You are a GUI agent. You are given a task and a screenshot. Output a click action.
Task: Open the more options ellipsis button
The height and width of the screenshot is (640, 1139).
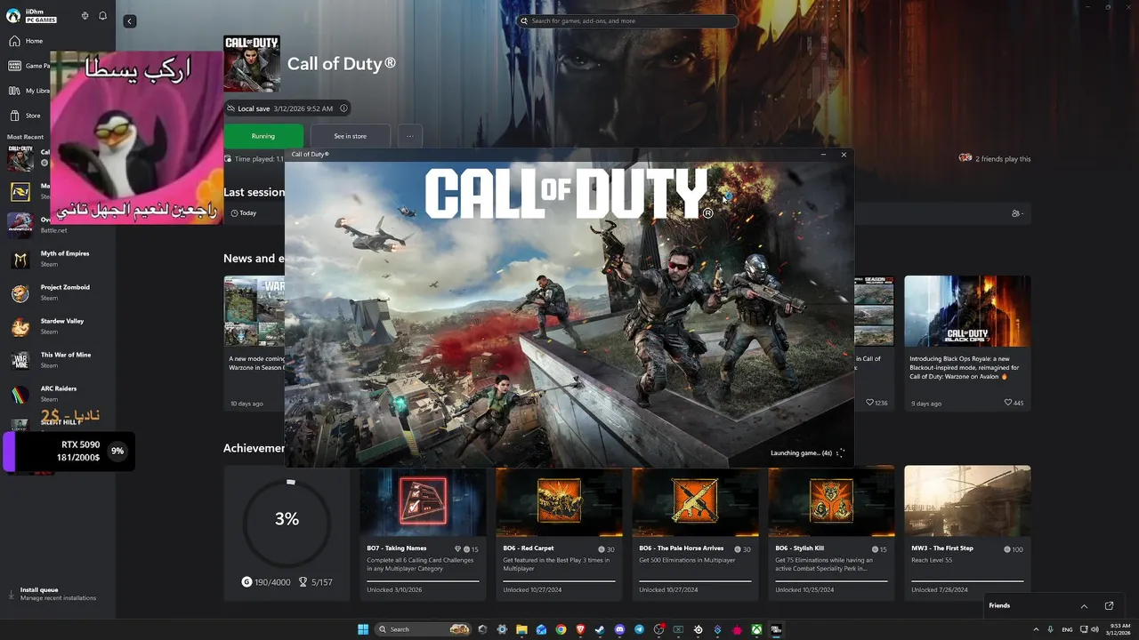coord(409,136)
